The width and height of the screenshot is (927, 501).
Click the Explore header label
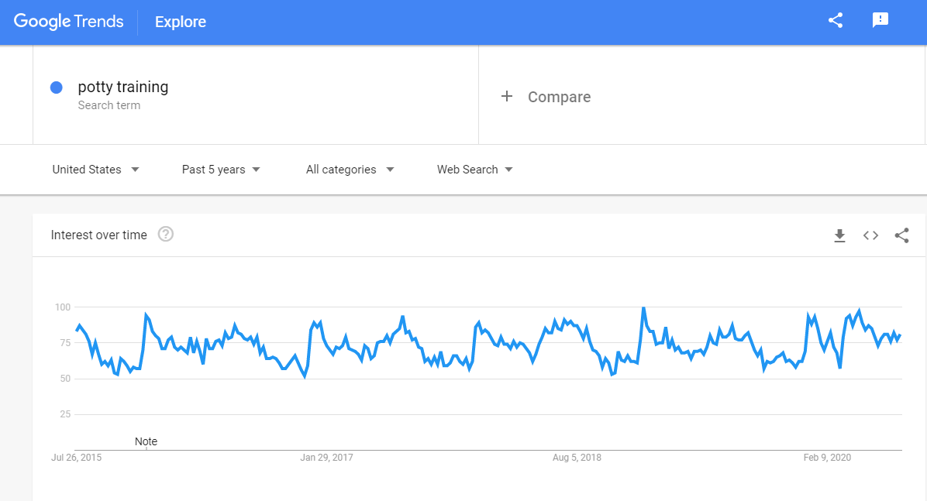pos(181,22)
